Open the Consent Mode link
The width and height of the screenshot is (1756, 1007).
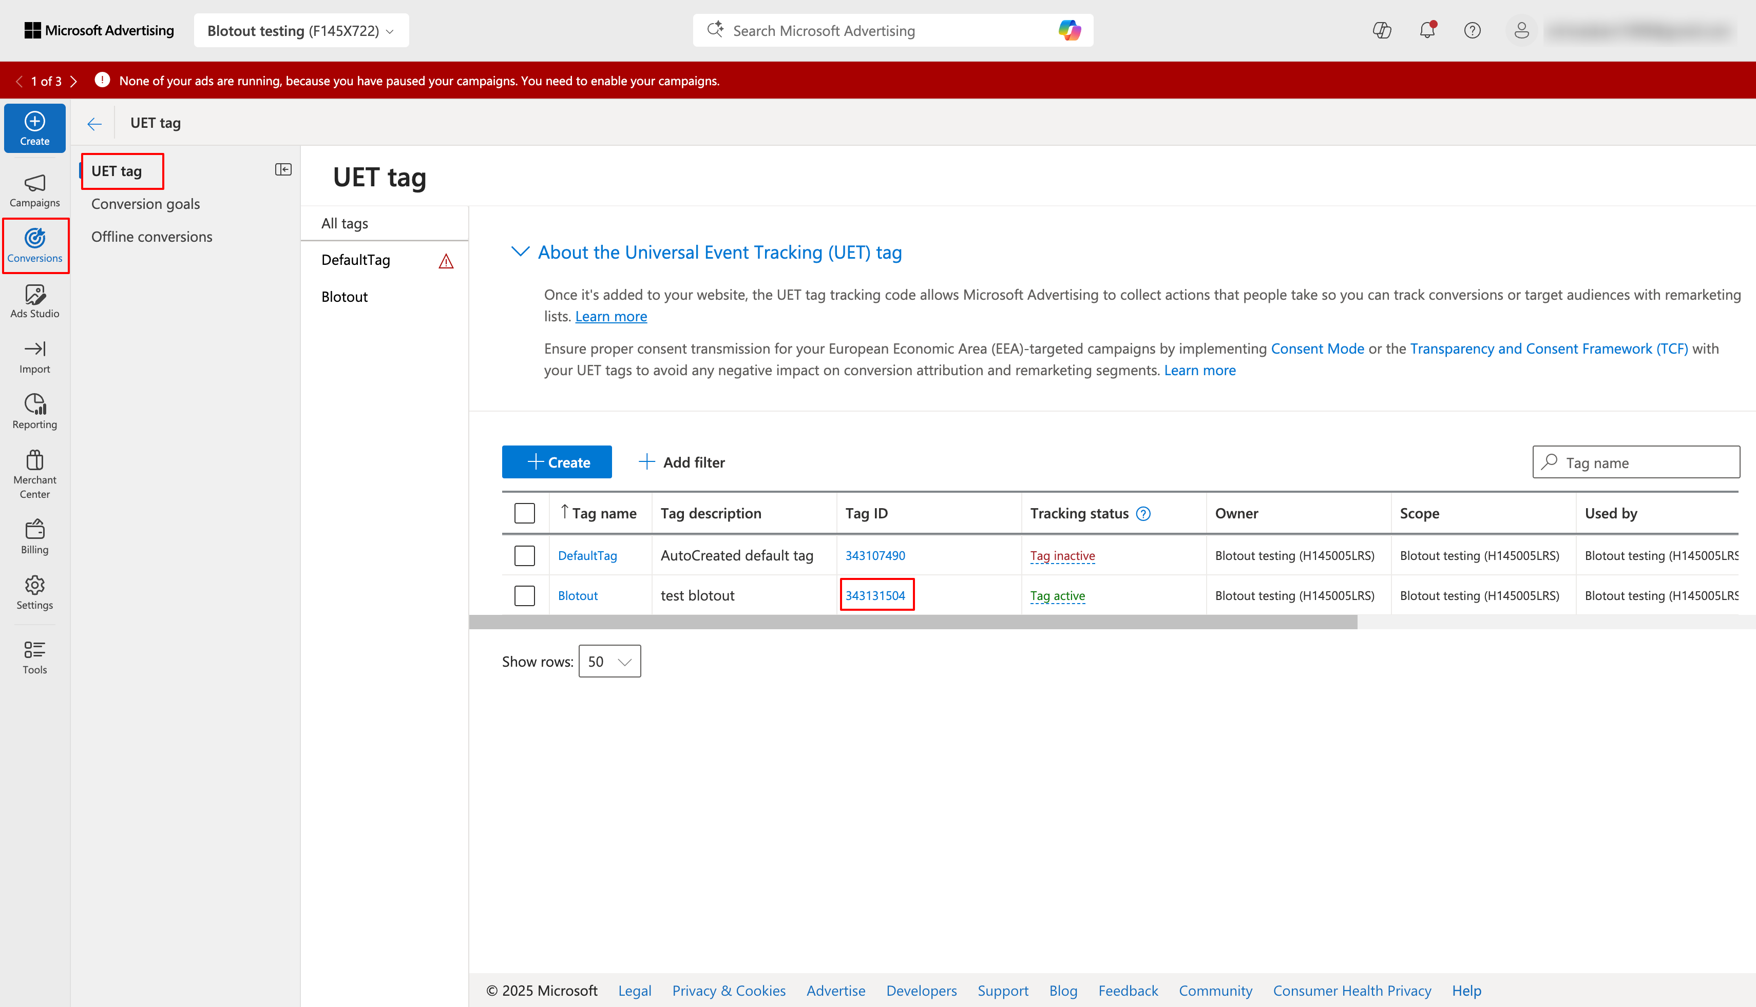(1316, 348)
